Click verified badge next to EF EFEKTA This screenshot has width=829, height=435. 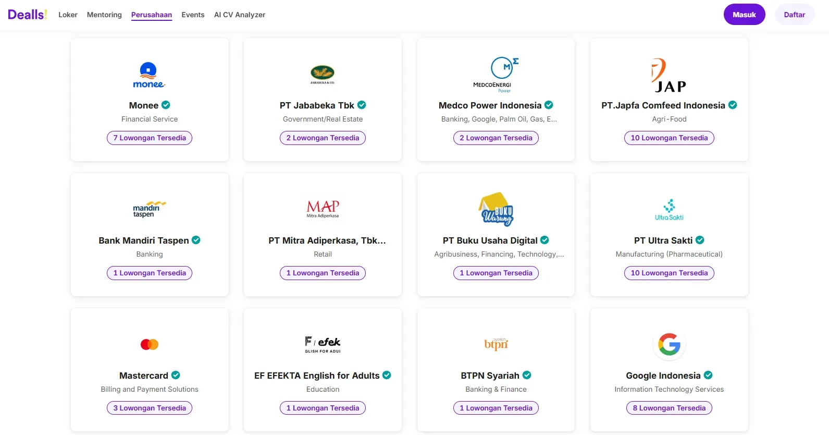387,375
